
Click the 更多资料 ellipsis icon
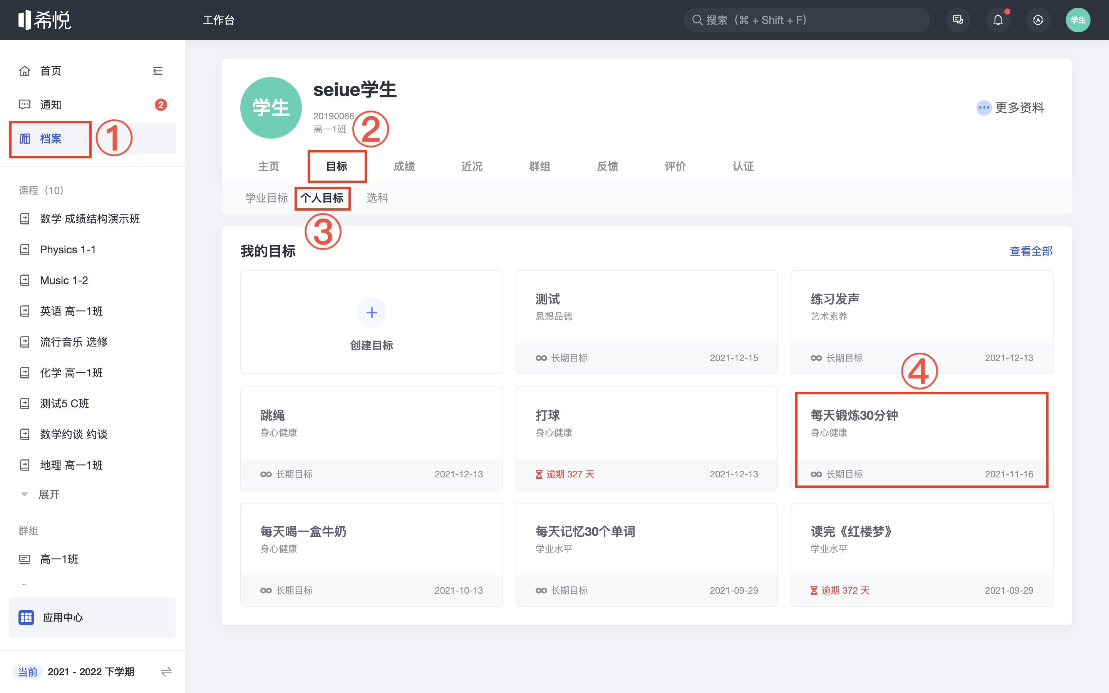pyautogui.click(x=983, y=108)
